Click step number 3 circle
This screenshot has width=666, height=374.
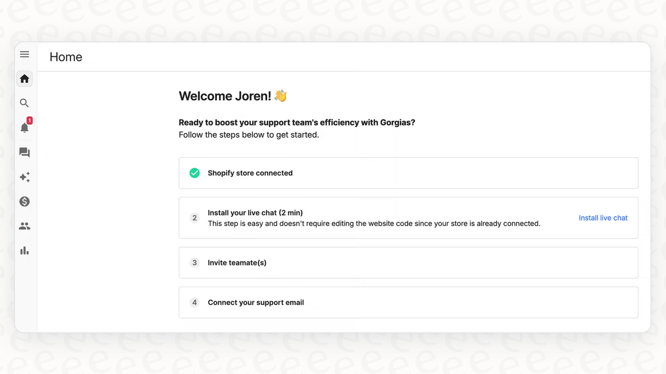[x=195, y=262]
